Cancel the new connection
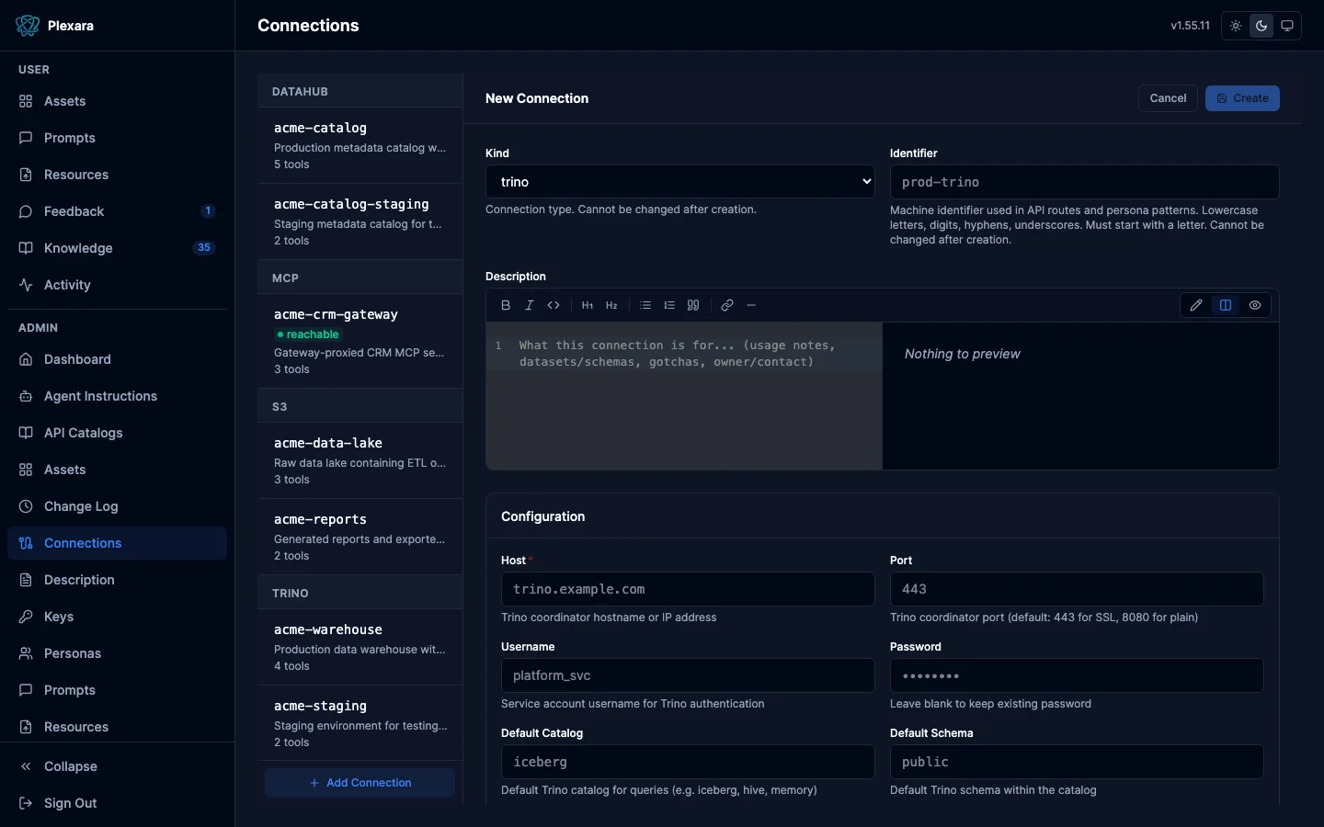 [1168, 98]
